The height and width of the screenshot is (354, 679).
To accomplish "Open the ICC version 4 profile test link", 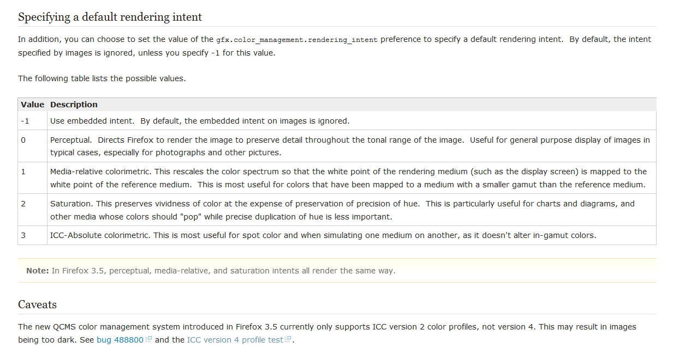I will [x=235, y=340].
